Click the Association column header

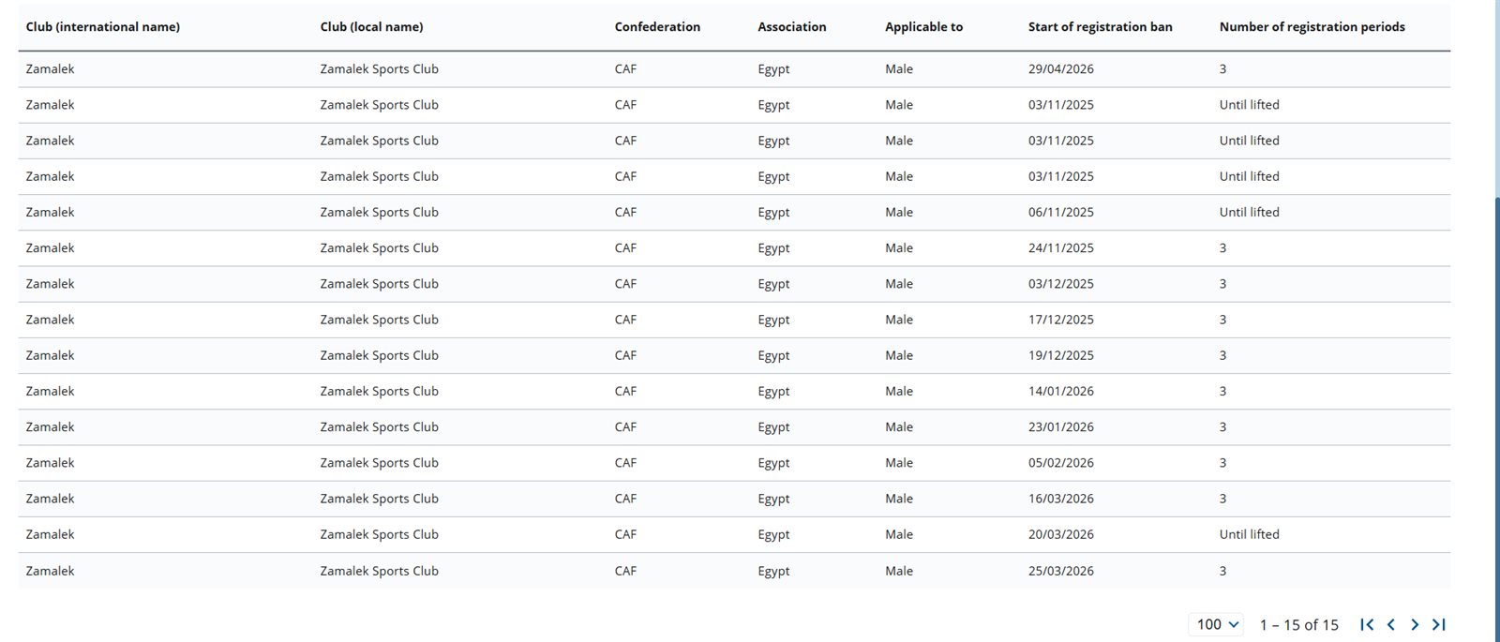tap(792, 27)
